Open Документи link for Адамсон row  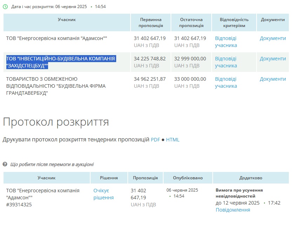point(273,38)
